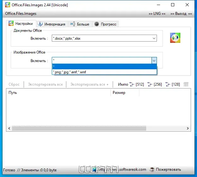Image resolution: width=197 pixels, height=177 pixels.
Task: Open the Больше tab
Action: [80, 24]
